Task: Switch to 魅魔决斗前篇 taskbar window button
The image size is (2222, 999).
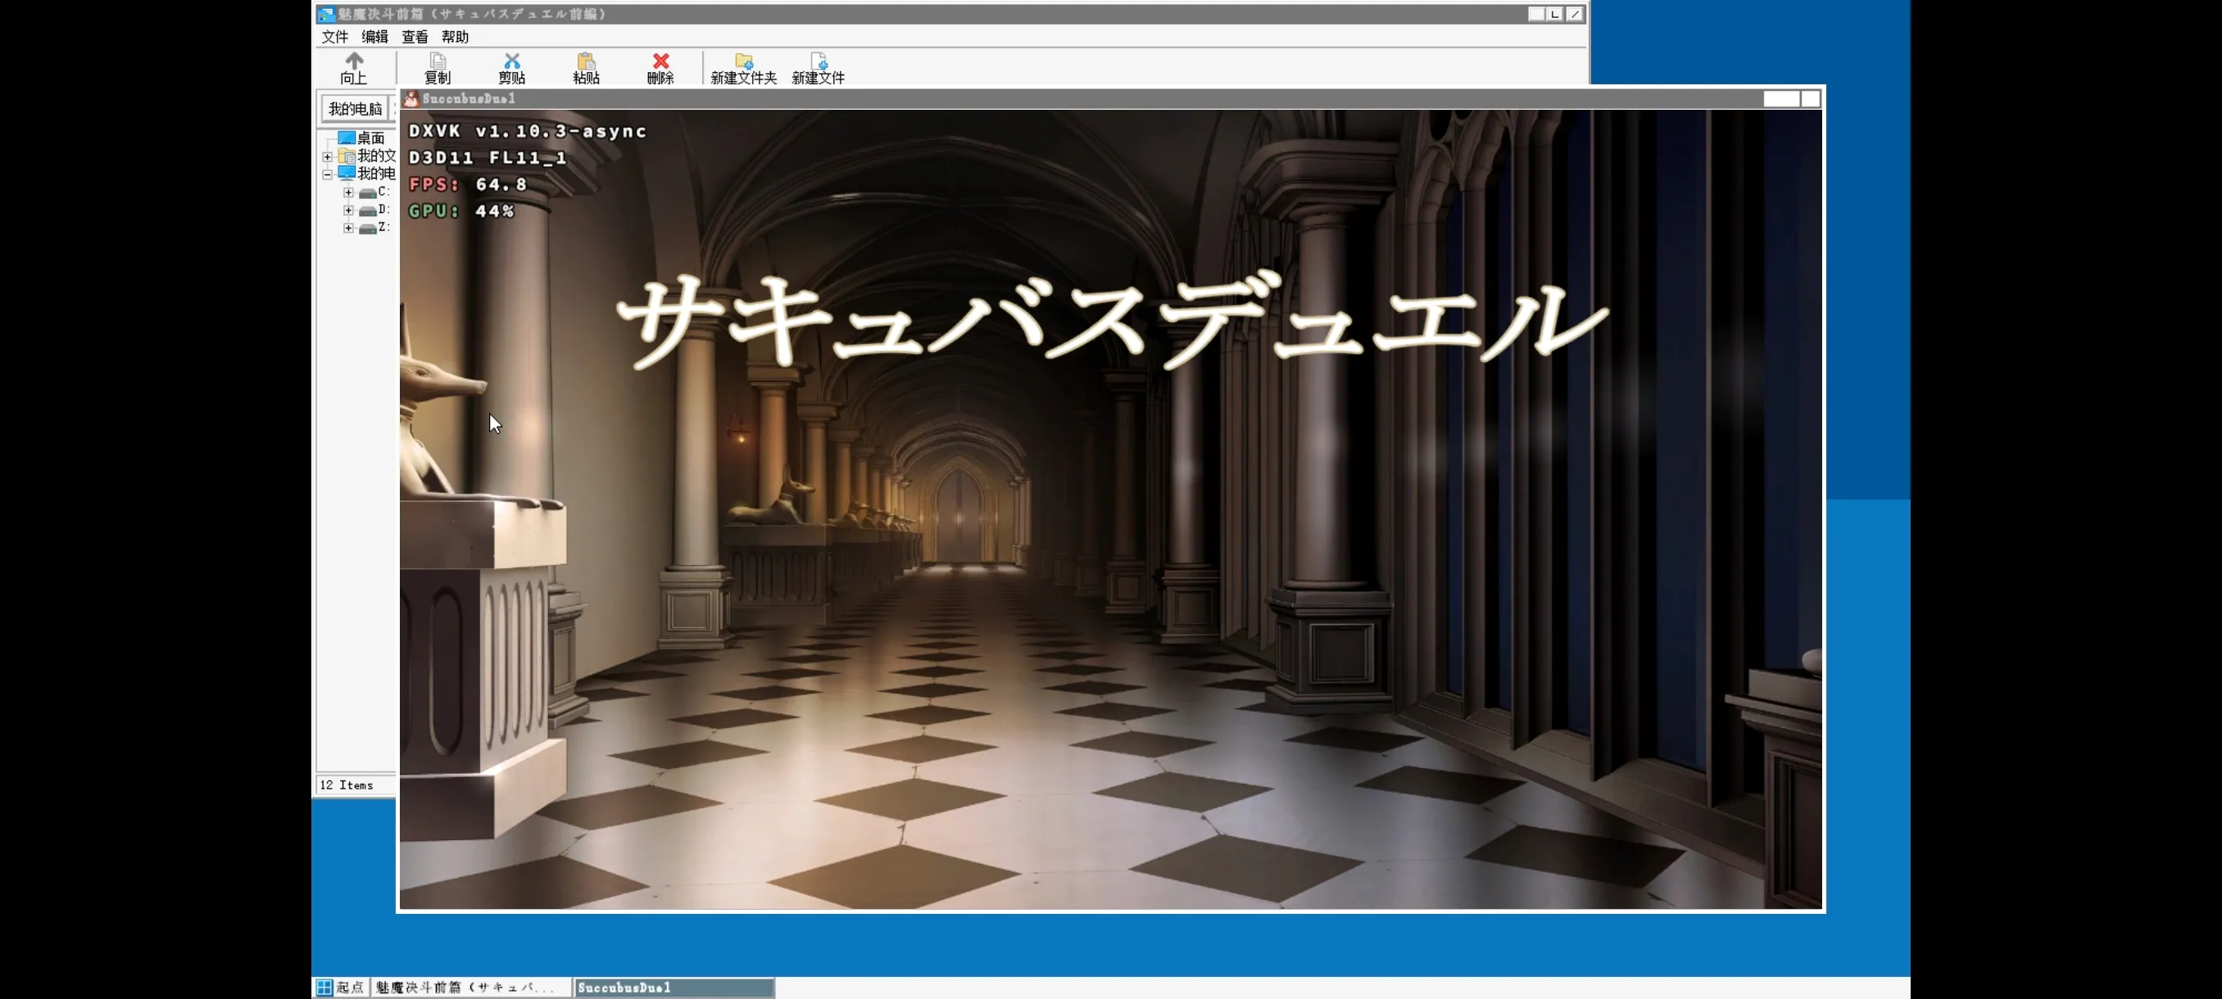Action: (470, 987)
